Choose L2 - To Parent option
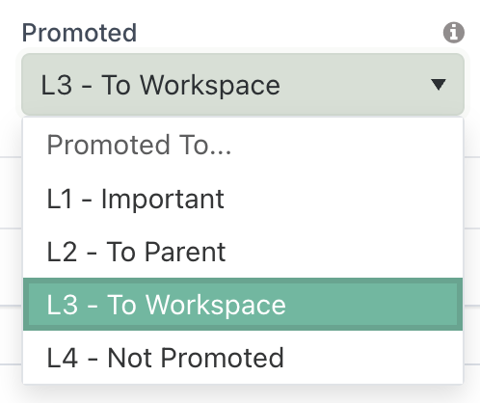480x403 pixels. click(x=243, y=252)
